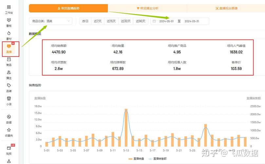The height and width of the screenshot is (164, 265).
Task: Click the 场均弹幕数 value 672.89
Action: tap(118, 69)
